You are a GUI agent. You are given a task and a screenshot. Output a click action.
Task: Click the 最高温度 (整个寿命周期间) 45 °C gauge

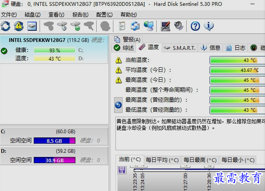(x=237, y=90)
